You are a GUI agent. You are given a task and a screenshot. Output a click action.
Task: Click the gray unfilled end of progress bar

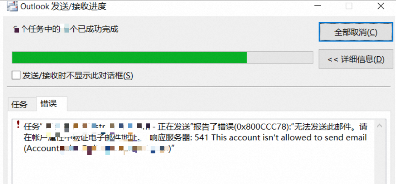click(280, 57)
